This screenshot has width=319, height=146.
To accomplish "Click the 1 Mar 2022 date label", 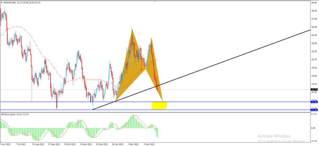I will click(x=133, y=145).
